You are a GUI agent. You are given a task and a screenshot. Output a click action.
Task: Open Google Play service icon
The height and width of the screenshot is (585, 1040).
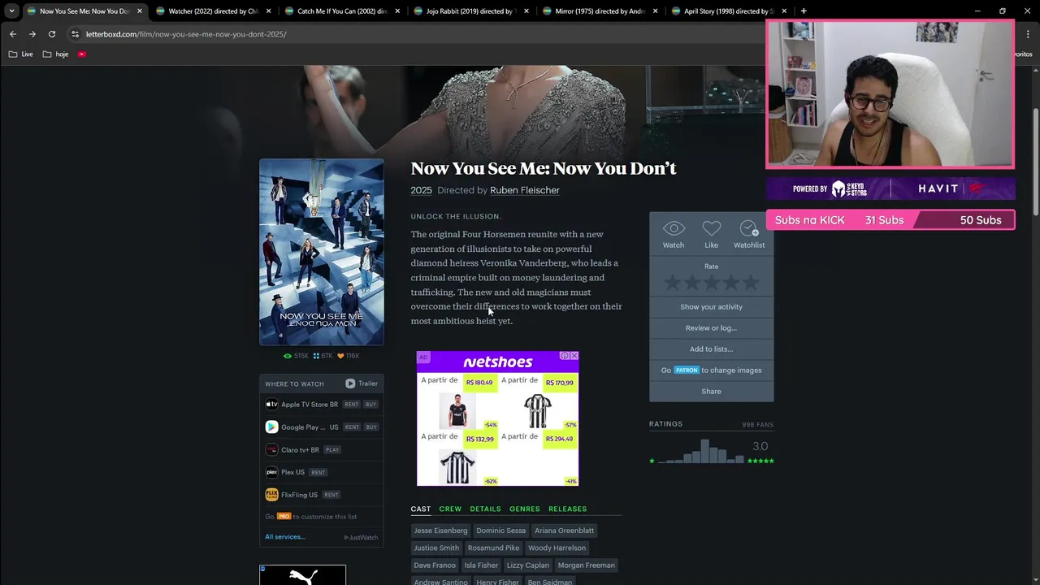[272, 427]
